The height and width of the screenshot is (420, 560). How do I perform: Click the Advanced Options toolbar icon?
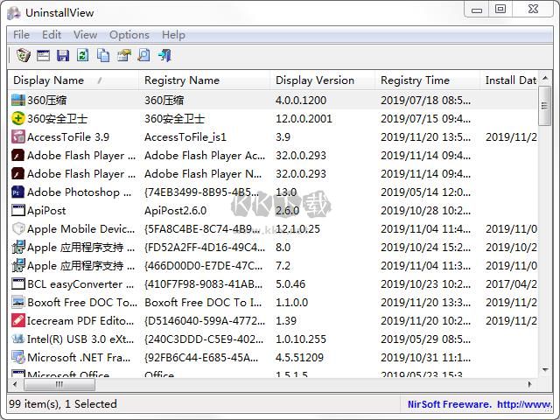[x=124, y=55]
